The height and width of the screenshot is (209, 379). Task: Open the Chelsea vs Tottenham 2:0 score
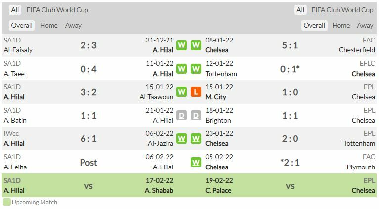pyautogui.click(x=290, y=139)
